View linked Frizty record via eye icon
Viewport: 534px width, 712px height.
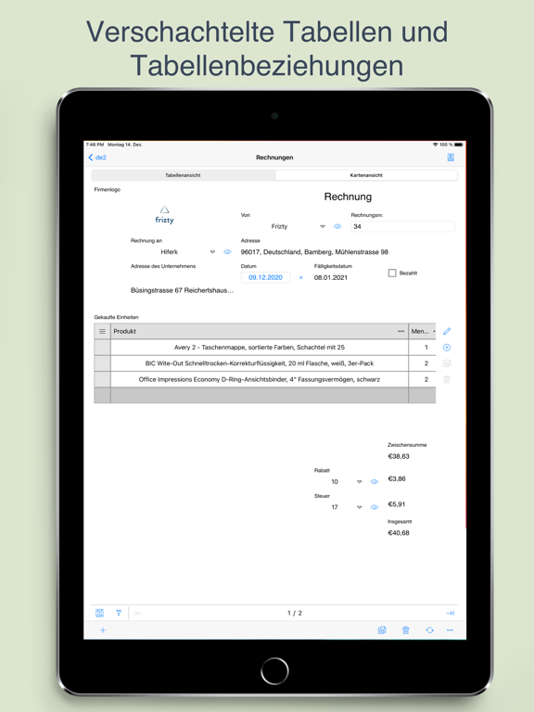tap(337, 226)
